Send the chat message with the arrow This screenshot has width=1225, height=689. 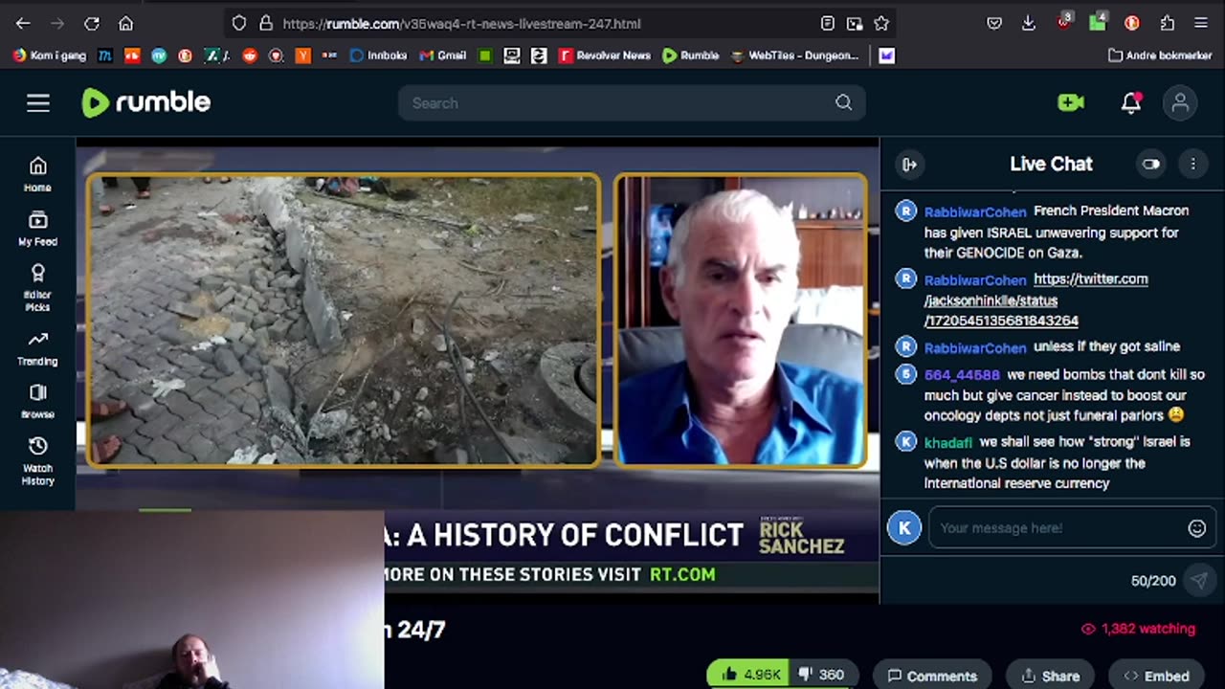[1198, 581]
